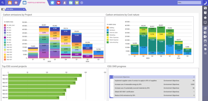Expand Excel export options chevron

203,32
